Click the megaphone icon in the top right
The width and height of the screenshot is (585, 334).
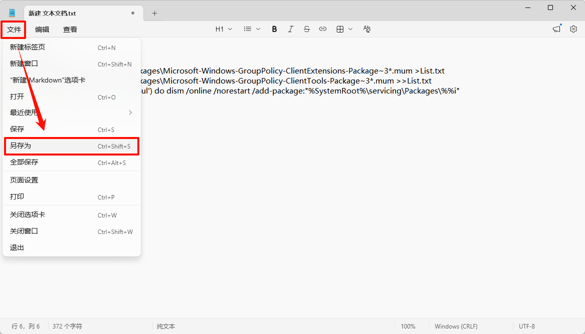pyautogui.click(x=556, y=29)
